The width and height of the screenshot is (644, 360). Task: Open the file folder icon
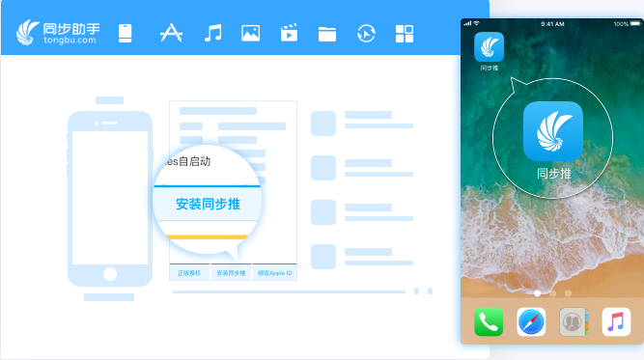(327, 34)
